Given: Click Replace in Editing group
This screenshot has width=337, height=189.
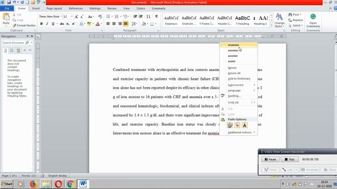Looking at the screenshot, I should (296, 20).
